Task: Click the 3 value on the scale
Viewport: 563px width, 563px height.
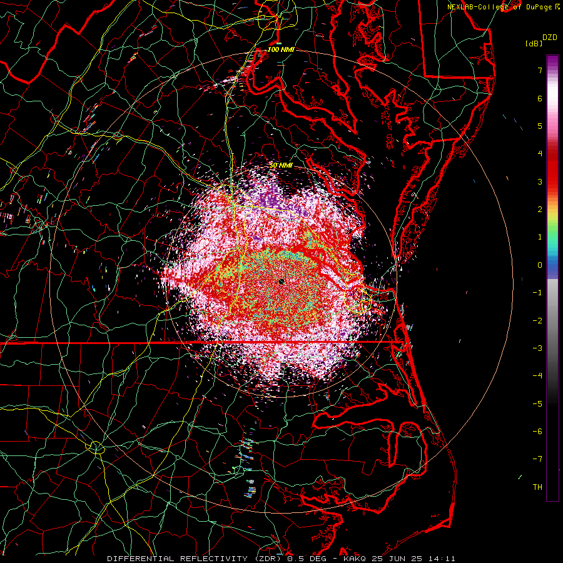Action: pos(540,181)
